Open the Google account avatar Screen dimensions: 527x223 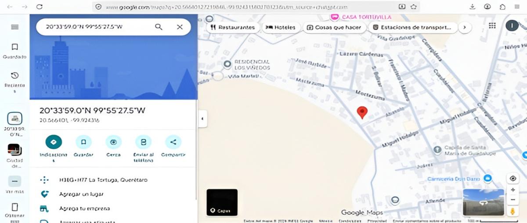[x=512, y=26]
